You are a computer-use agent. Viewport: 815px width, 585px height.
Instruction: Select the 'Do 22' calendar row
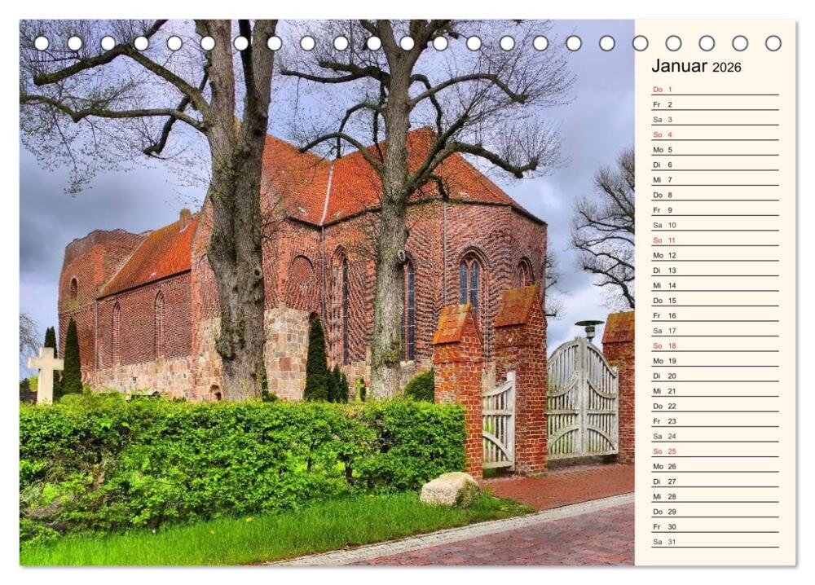pos(716,406)
